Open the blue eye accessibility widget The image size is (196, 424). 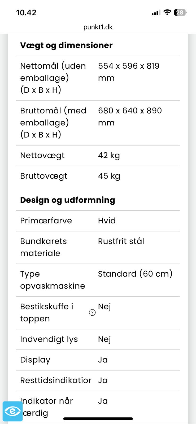[12, 411]
